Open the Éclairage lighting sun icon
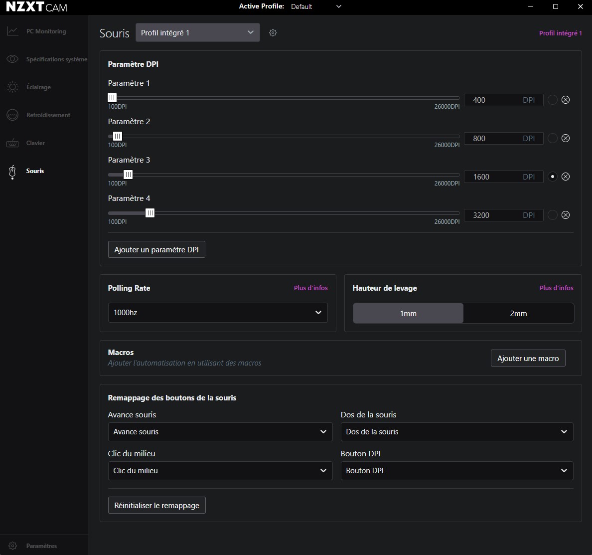 click(x=12, y=87)
